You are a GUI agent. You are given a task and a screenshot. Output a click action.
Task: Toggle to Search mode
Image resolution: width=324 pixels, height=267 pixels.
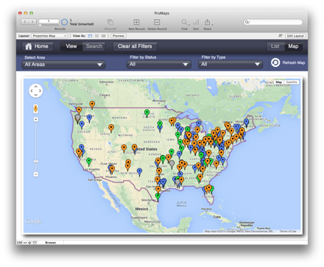[x=94, y=46]
